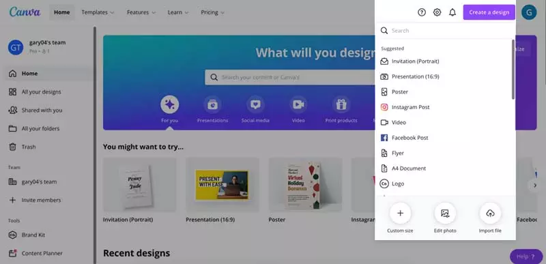The image size is (546, 264).
Task: Click the dropdown list scrollbar
Action: 513,69
